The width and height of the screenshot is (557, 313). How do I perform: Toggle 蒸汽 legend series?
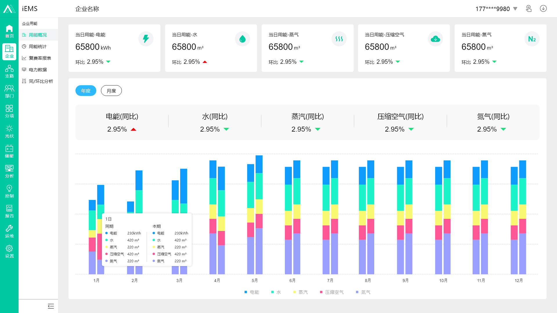point(300,292)
